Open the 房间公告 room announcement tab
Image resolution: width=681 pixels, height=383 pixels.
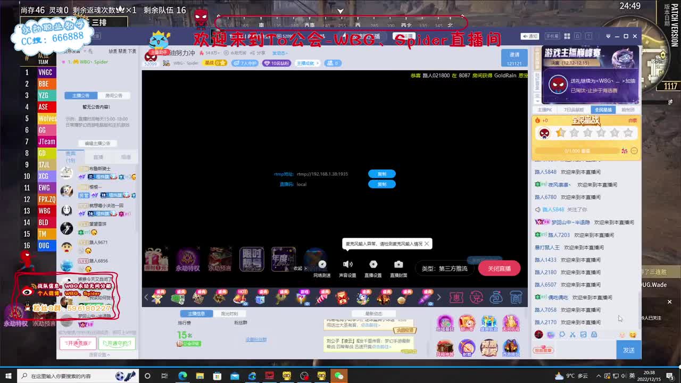click(x=114, y=96)
